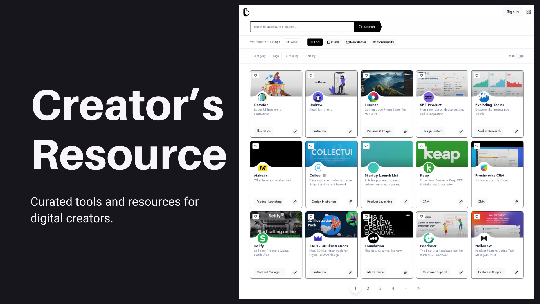The image size is (540, 304).
Task: Open Keap external link icon
Action: [461, 202]
